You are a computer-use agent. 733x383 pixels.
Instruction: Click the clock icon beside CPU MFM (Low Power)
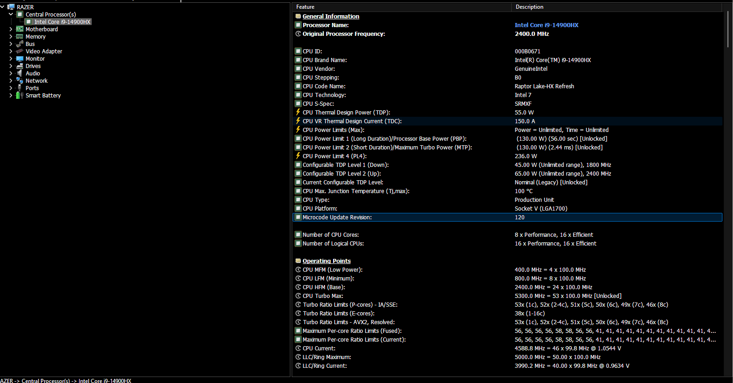pos(298,269)
